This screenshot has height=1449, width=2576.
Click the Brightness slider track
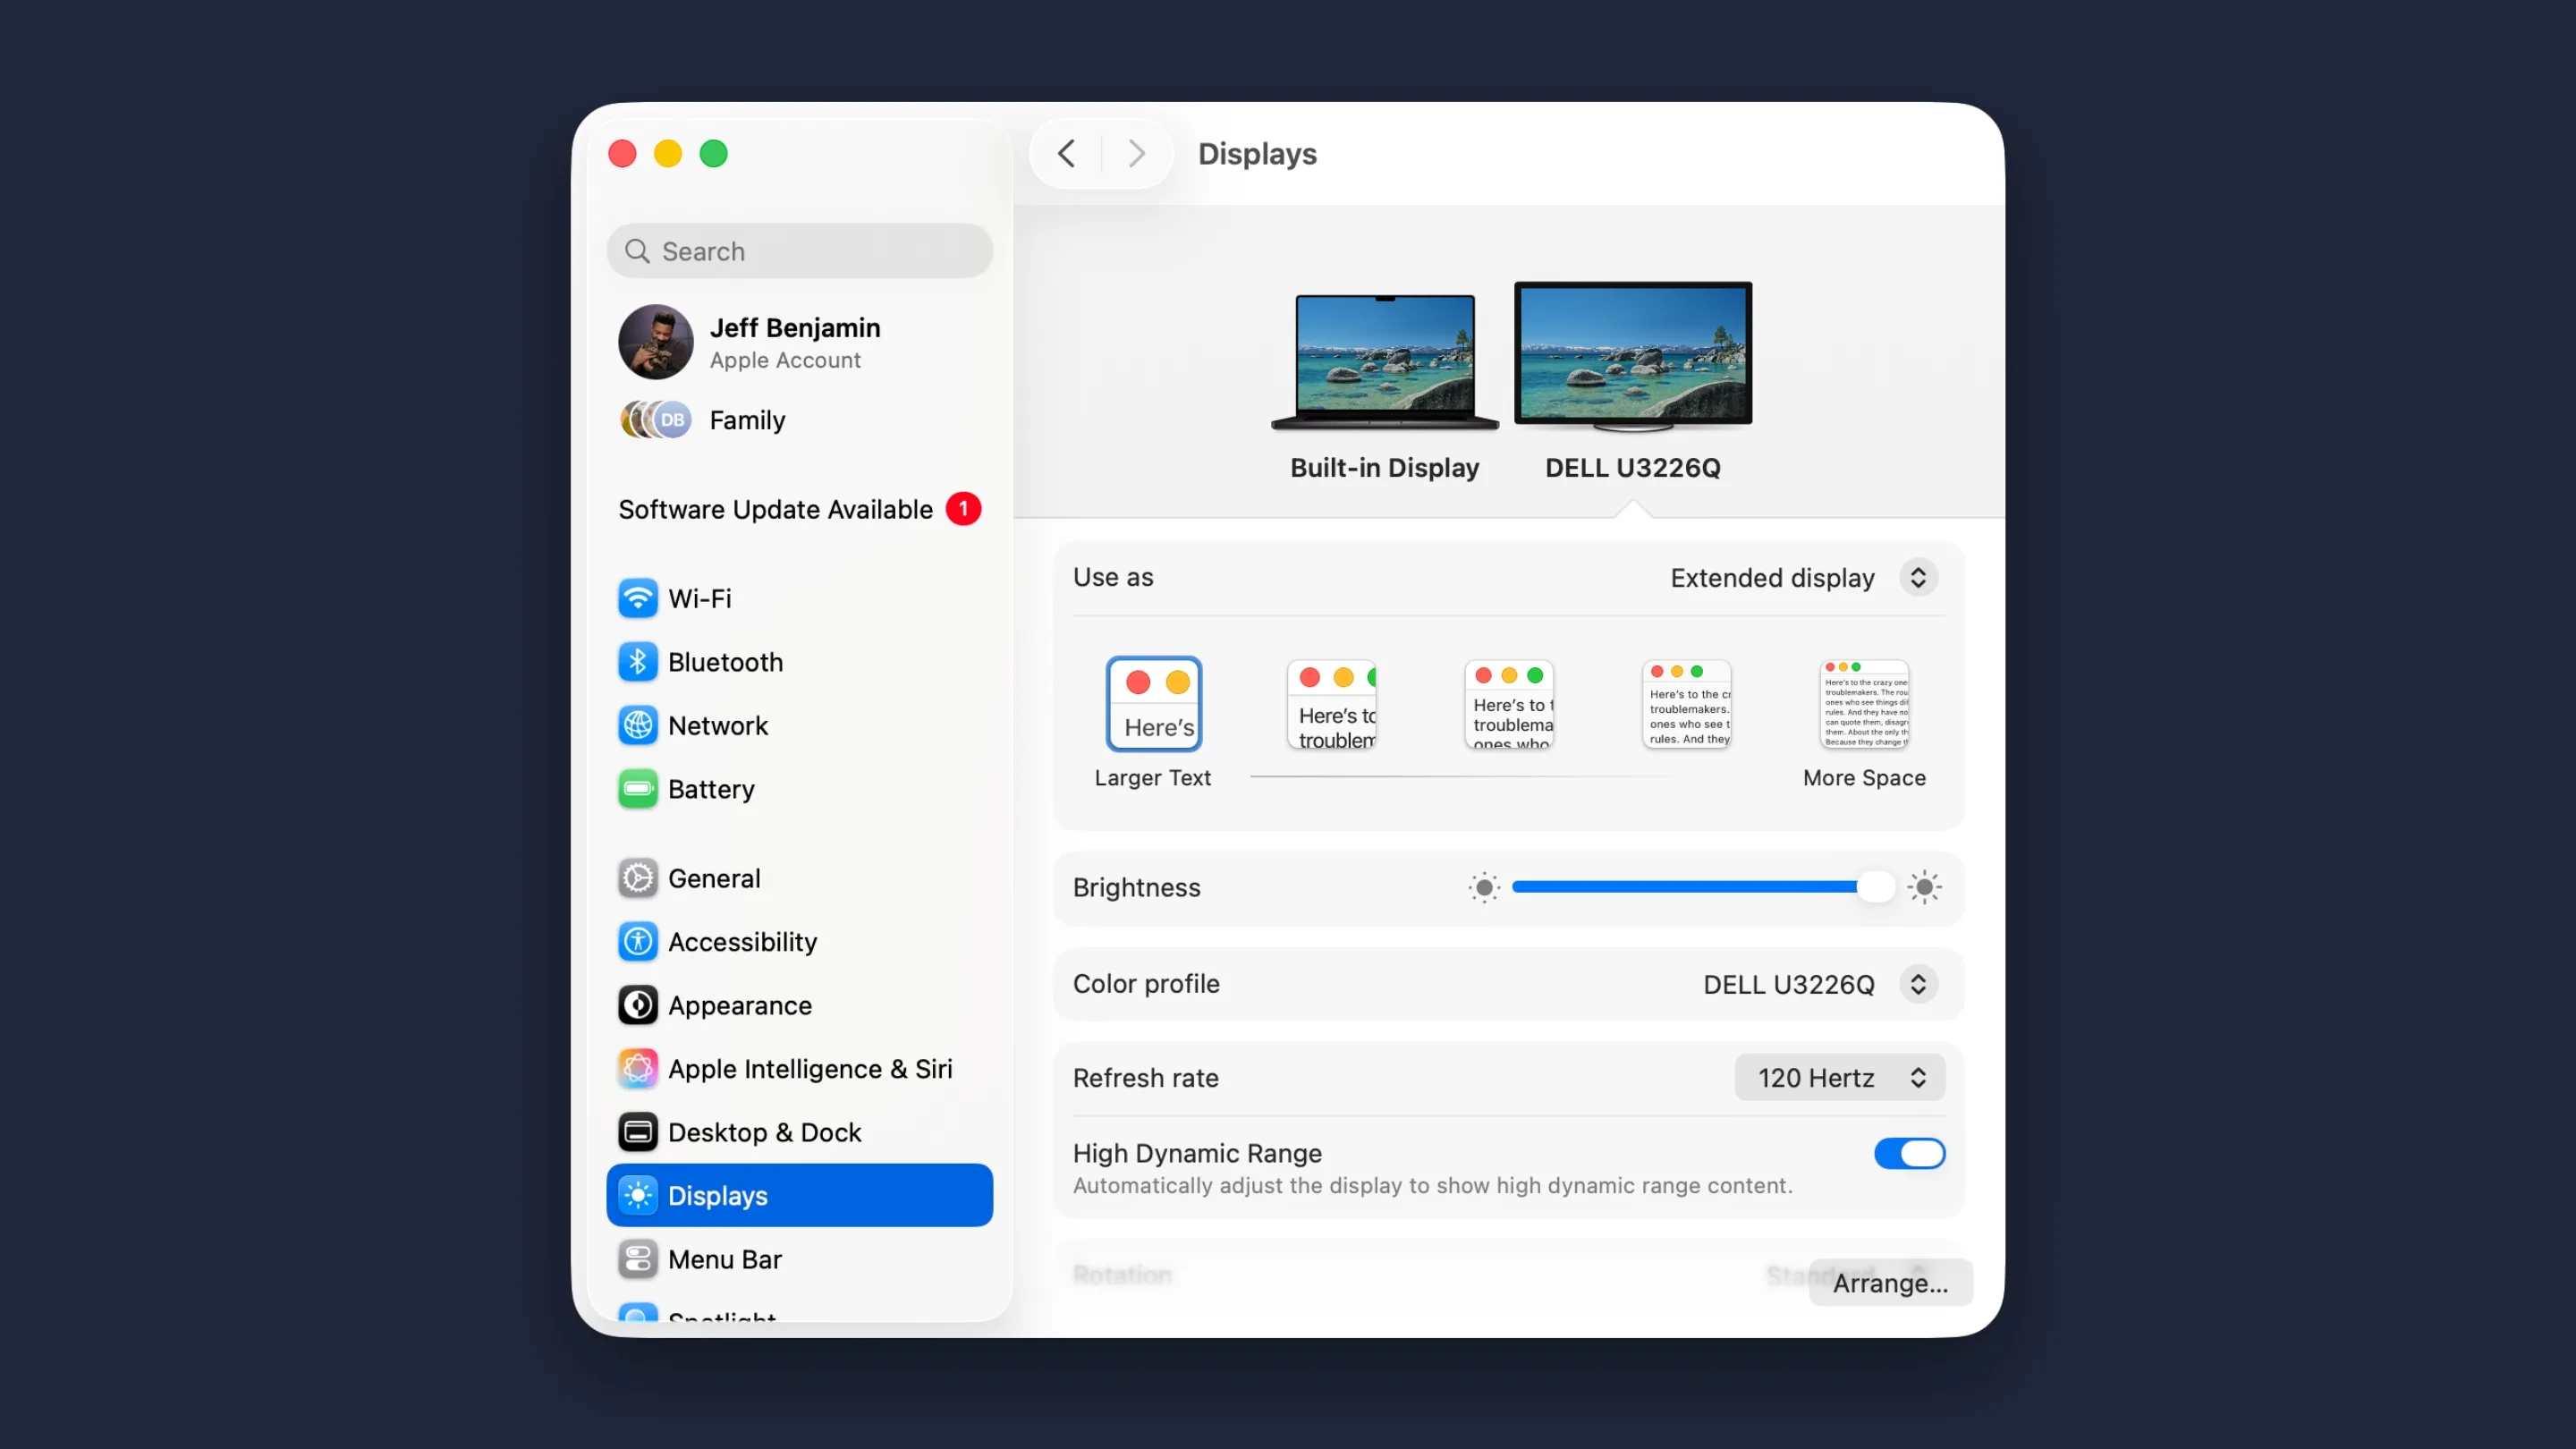click(x=1703, y=887)
